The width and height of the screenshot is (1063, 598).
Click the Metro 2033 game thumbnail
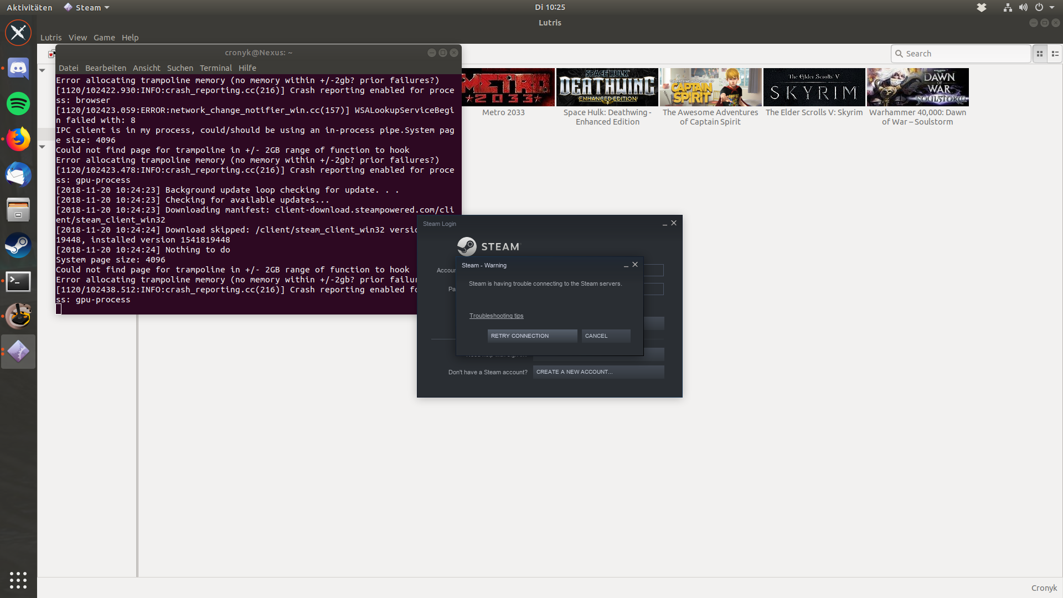click(503, 86)
